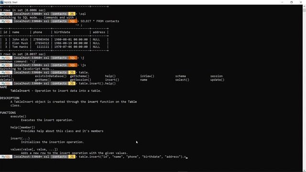Click birthdate 1986-08-19 00:00:00
This screenshot has height=172, width=306.
click(x=71, y=43)
